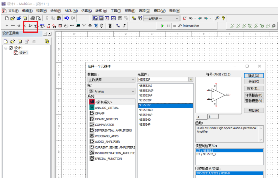The image size is (279, 178).
Task: Click the green Run simulation button
Action: point(162,26)
